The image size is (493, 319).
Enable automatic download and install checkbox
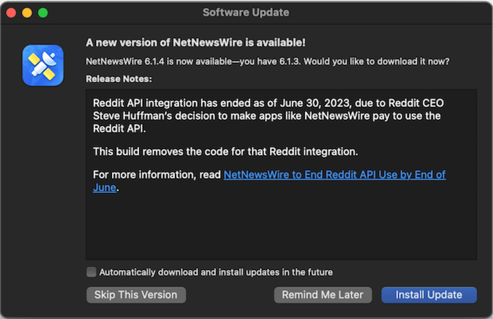(91, 272)
